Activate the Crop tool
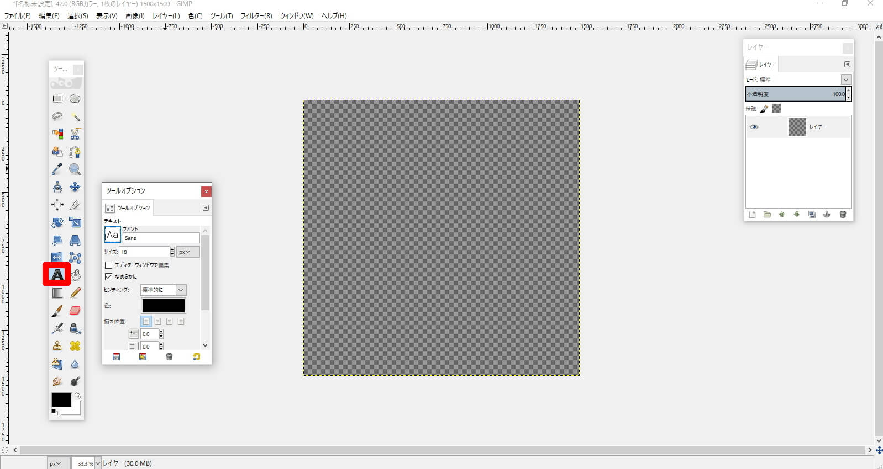This screenshot has height=469, width=883. (x=75, y=205)
